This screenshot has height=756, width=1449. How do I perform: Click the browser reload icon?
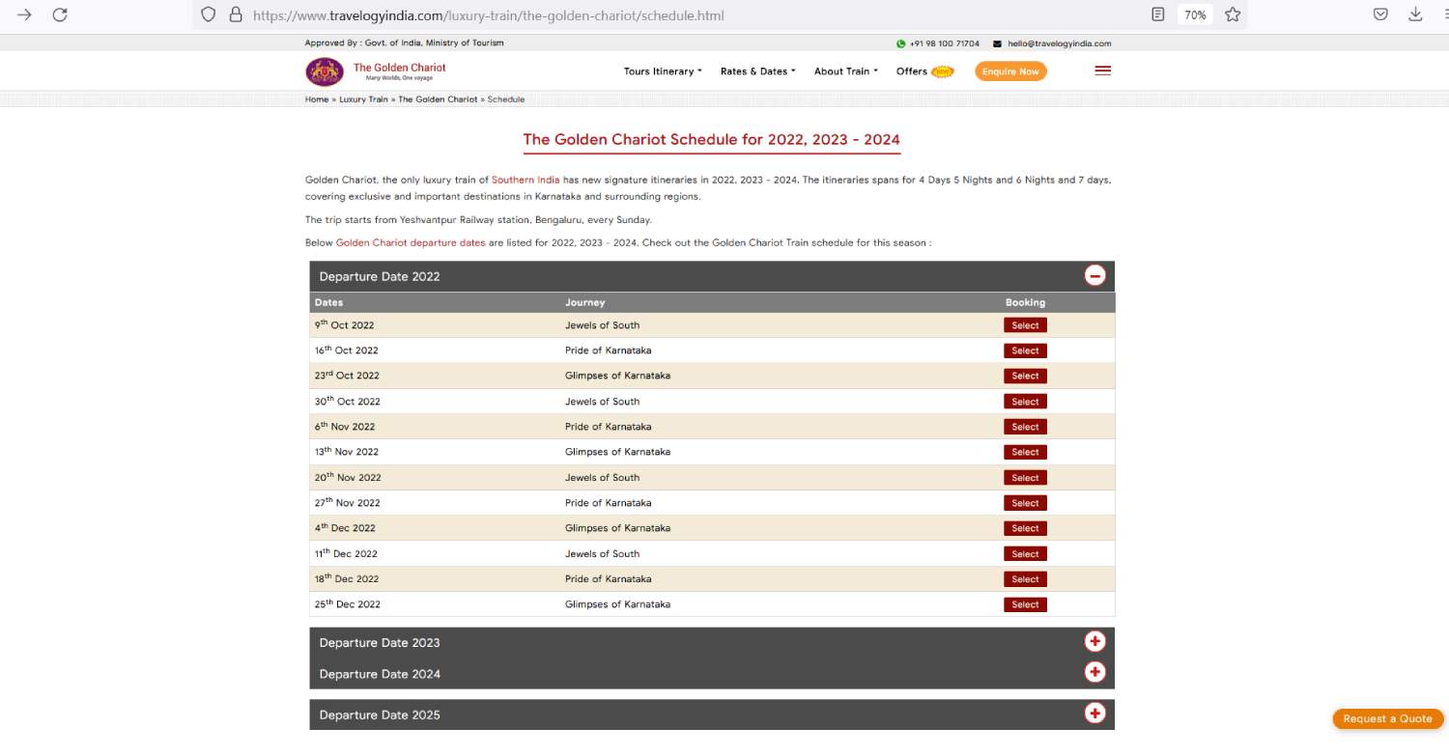pos(60,14)
